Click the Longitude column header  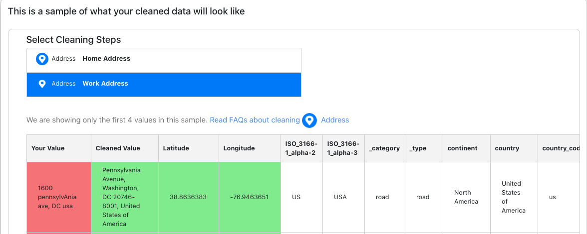click(250, 148)
